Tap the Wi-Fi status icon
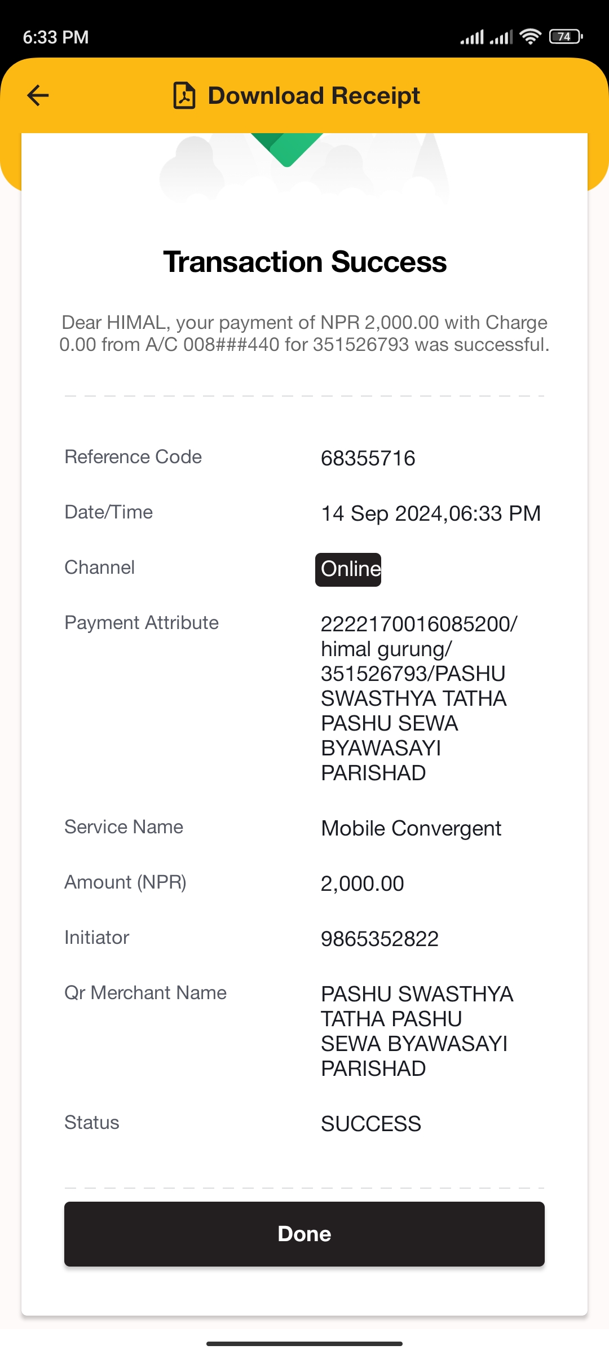The width and height of the screenshot is (609, 1354). (530, 37)
